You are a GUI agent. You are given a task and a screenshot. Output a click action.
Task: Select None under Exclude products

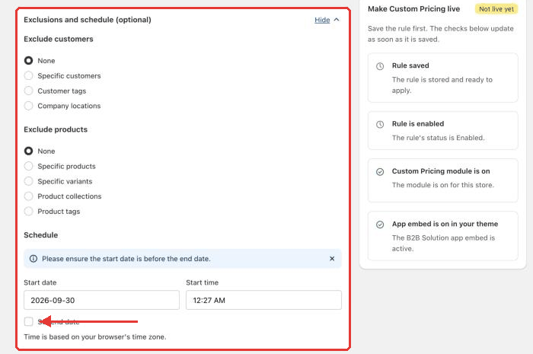tap(29, 151)
